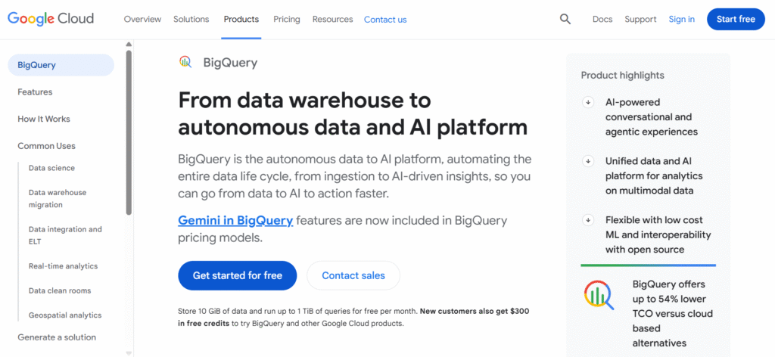Click the Contact sales button
The height and width of the screenshot is (357, 775).
[353, 275]
